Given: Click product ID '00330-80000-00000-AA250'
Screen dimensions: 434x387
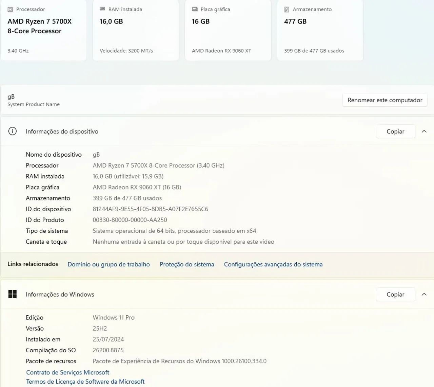Looking at the screenshot, I should 130,220.
